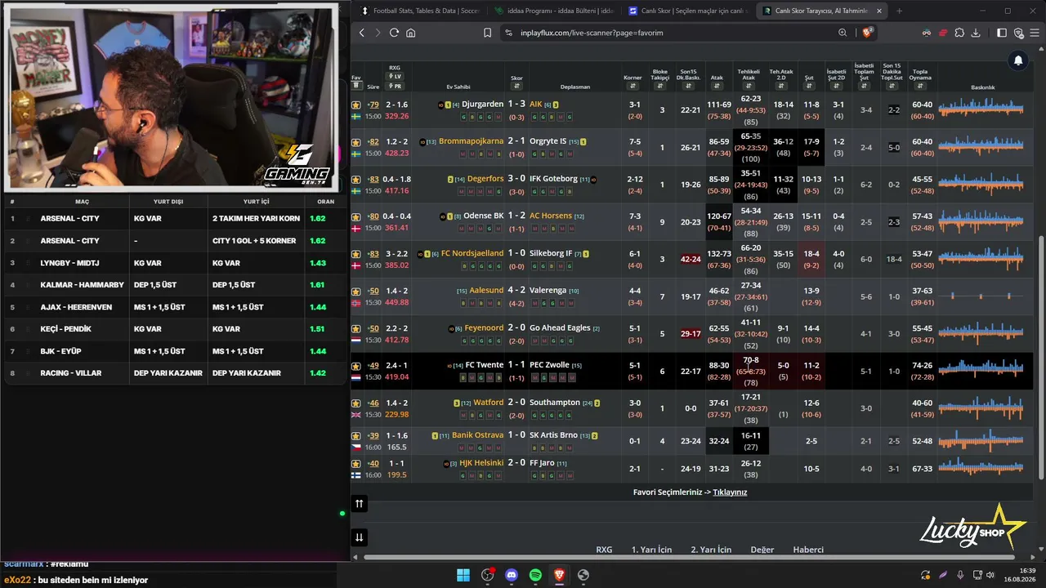Open a new browser tab
The height and width of the screenshot is (588, 1046).
point(899,11)
